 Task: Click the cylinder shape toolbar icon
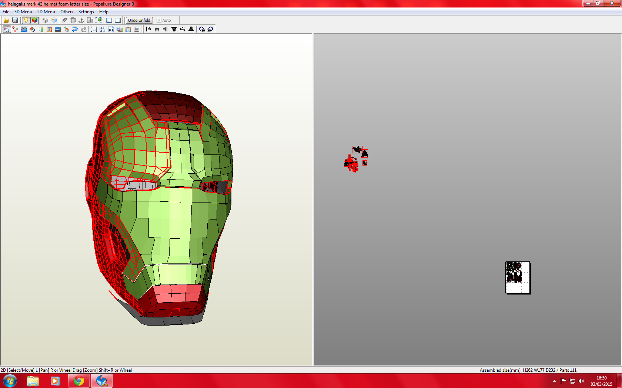73,20
